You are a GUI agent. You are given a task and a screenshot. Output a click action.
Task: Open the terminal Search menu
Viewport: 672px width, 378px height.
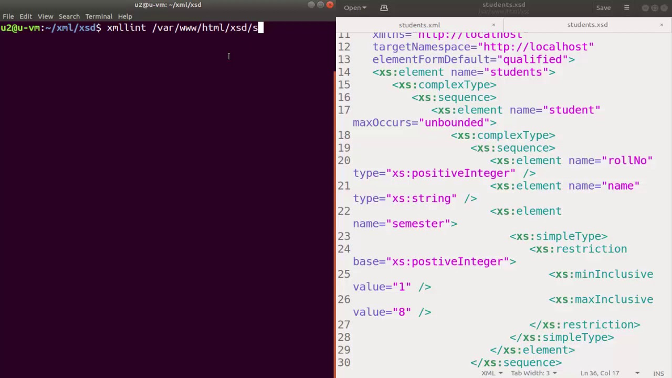click(69, 16)
